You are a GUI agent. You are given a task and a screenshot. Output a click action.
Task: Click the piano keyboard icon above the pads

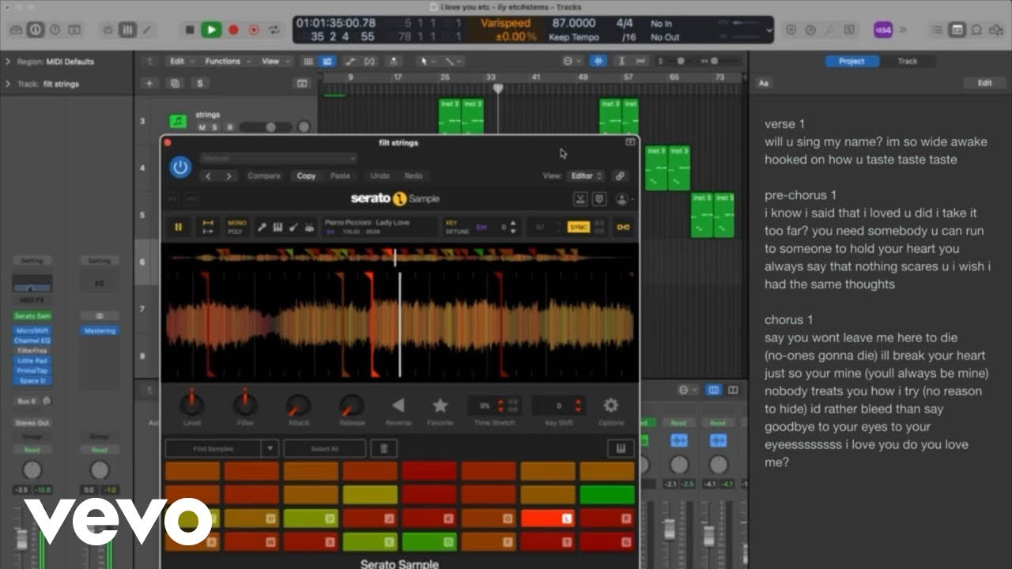tap(621, 449)
